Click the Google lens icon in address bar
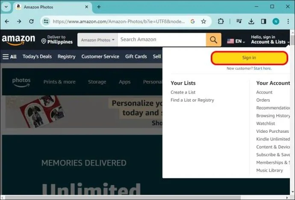Viewport: 295px width, 200px height. [x=192, y=21]
